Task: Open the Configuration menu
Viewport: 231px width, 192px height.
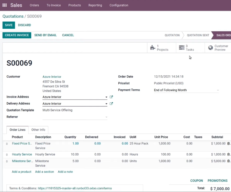Action: (119, 5)
